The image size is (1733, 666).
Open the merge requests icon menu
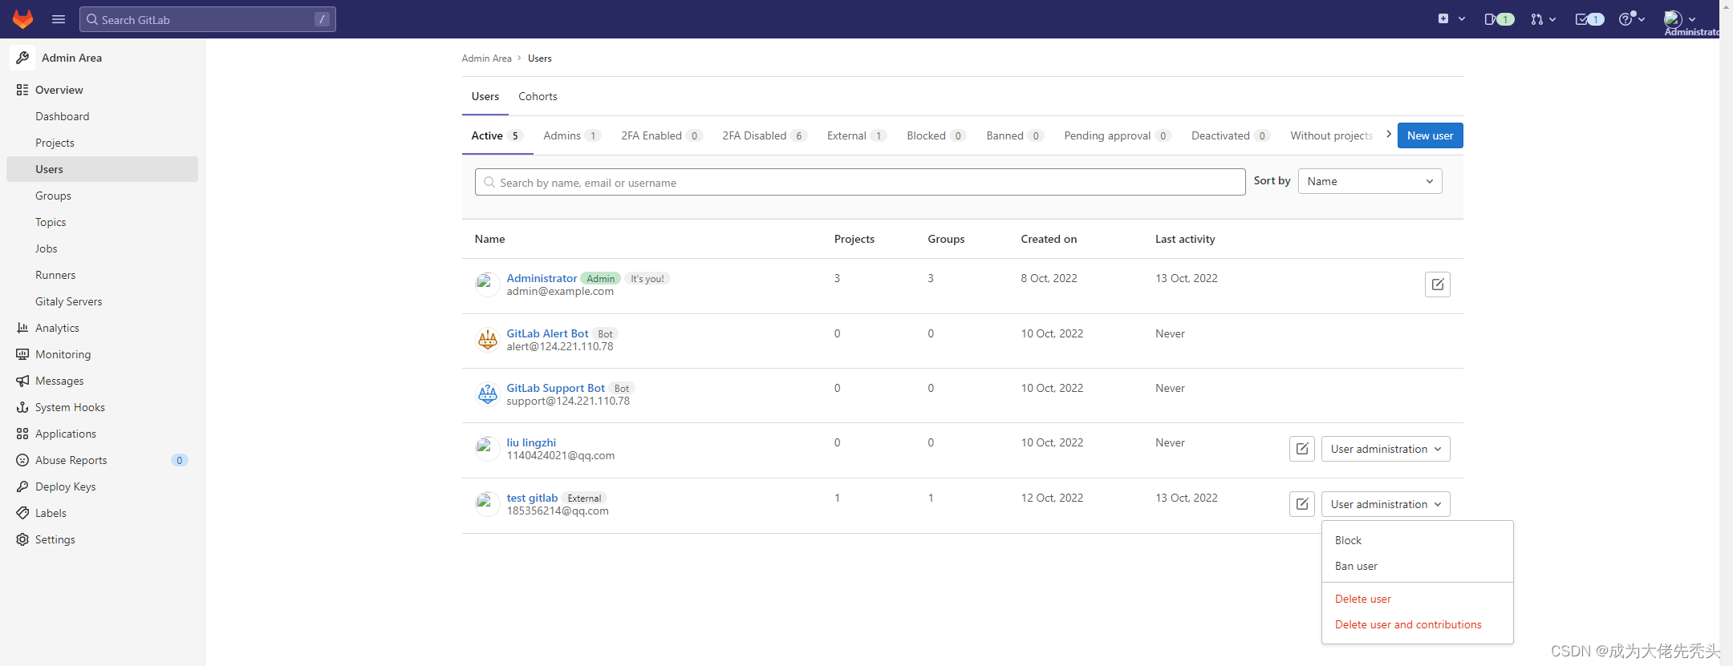pyautogui.click(x=1543, y=19)
